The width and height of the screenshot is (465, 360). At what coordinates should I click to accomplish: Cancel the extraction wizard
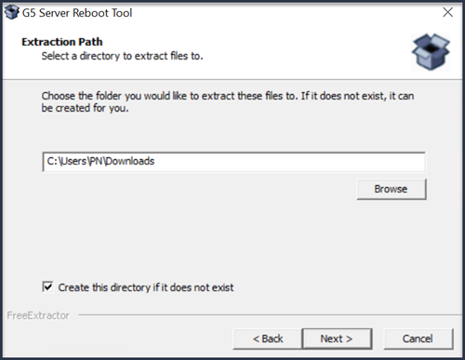[418, 339]
